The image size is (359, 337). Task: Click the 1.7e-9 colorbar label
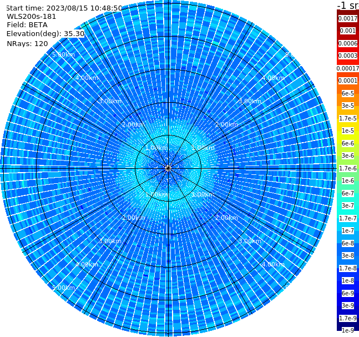point(348,318)
